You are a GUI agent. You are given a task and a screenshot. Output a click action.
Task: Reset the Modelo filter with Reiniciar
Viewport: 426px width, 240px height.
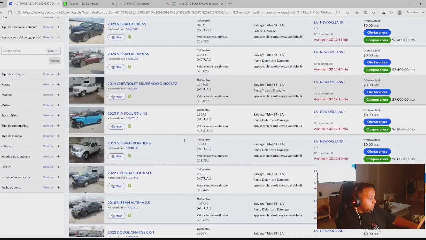coord(48,95)
